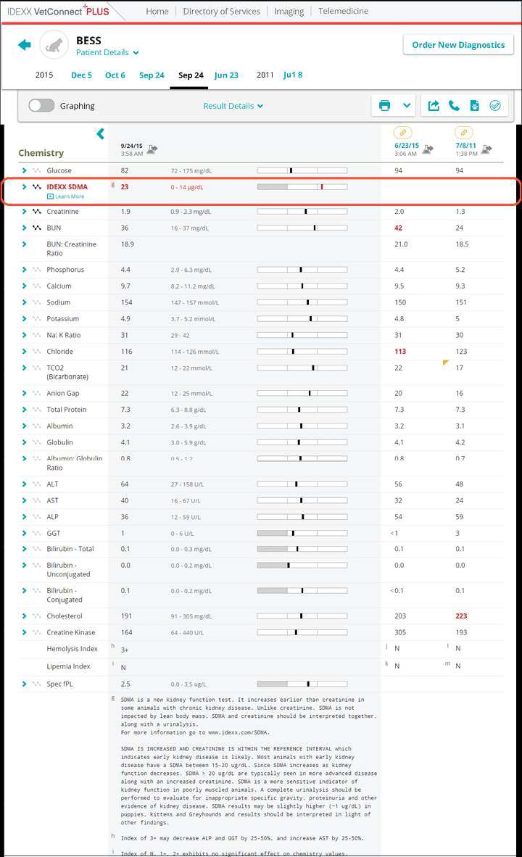Open Directory of Services menu
The width and height of the screenshot is (522, 857).
221,11
